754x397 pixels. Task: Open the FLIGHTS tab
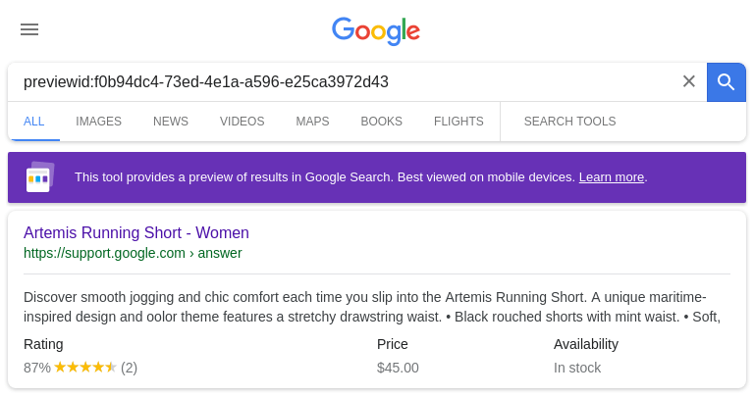tap(458, 122)
